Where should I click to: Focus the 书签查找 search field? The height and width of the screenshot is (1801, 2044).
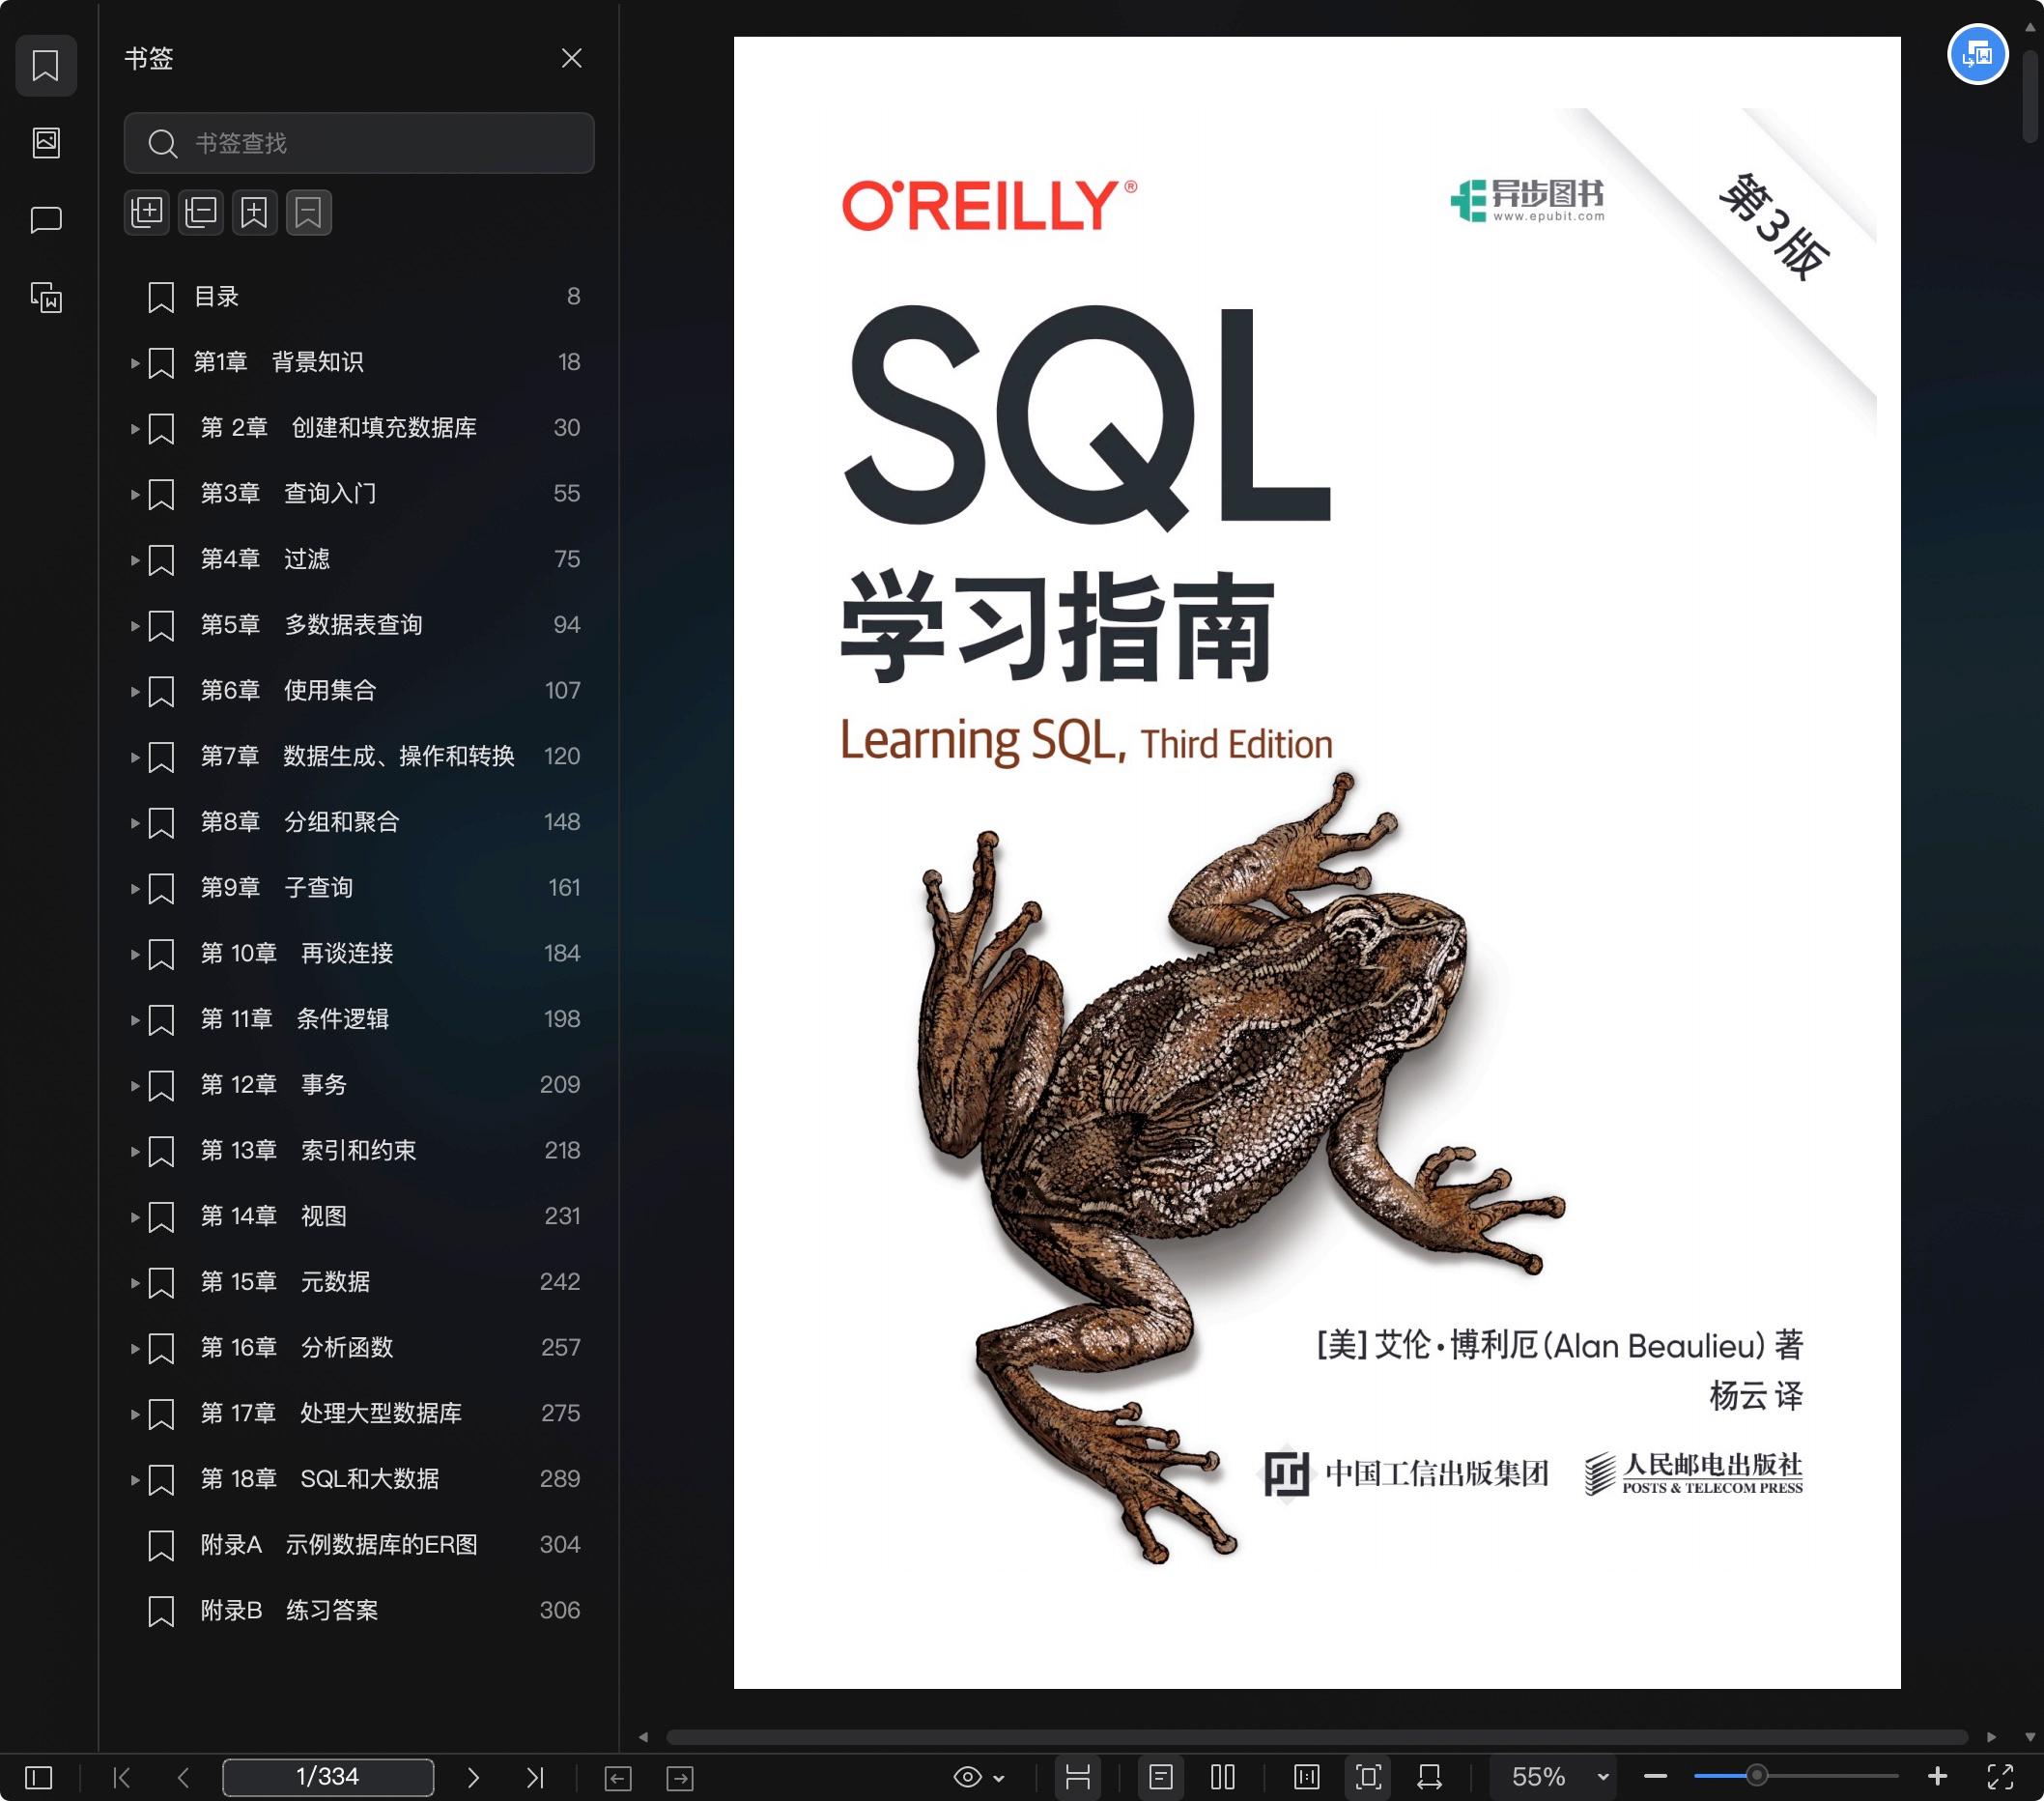(x=359, y=143)
